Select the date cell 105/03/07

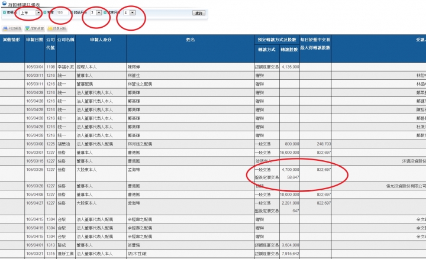[x=35, y=153]
